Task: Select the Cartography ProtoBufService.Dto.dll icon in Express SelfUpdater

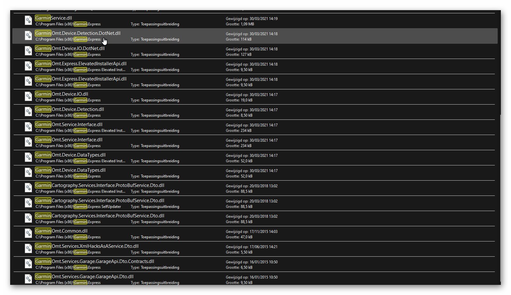Action: click(x=28, y=203)
